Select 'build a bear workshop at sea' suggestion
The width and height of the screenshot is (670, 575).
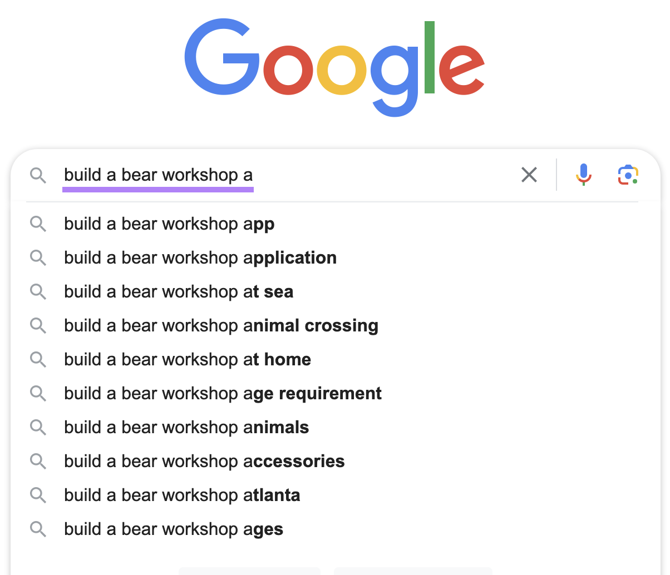(x=179, y=291)
